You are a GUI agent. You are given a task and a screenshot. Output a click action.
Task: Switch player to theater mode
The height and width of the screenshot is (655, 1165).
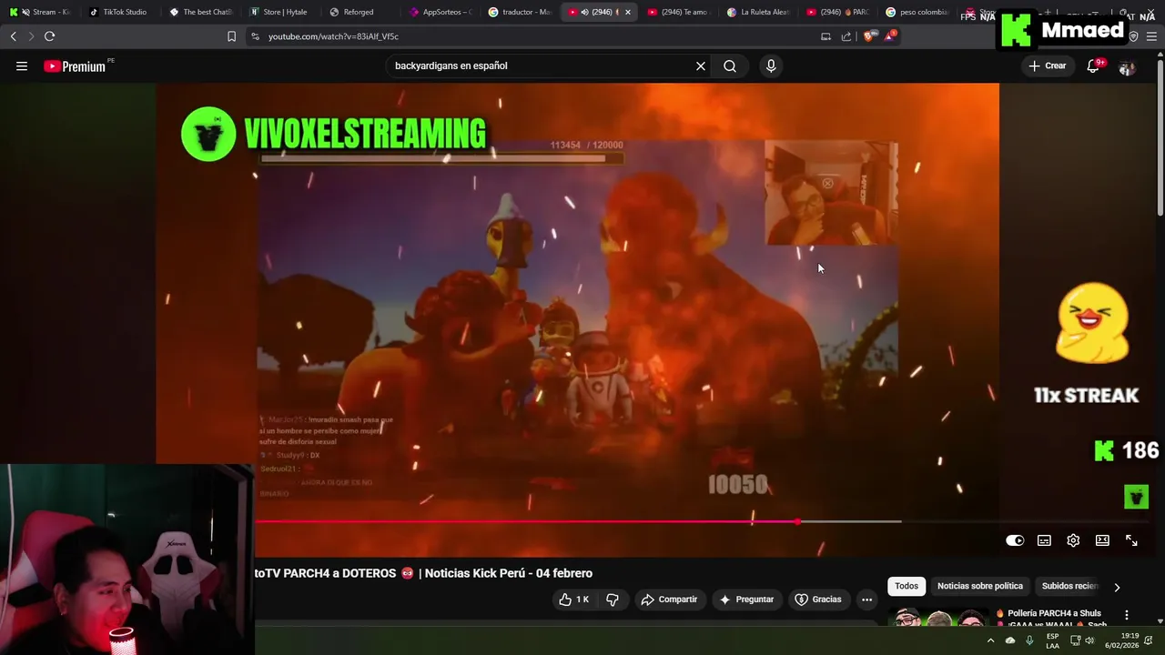click(1102, 540)
